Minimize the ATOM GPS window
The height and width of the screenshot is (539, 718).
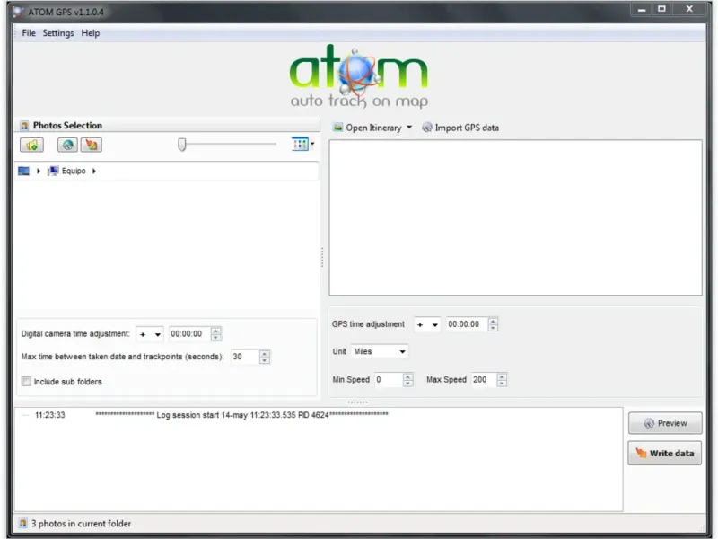coord(642,9)
